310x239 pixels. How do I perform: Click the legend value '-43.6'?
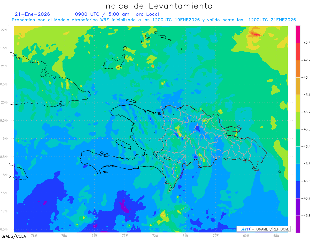pyautogui.click(x=306, y=181)
